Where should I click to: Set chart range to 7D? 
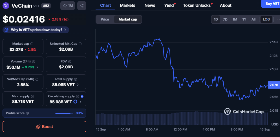click(225, 19)
